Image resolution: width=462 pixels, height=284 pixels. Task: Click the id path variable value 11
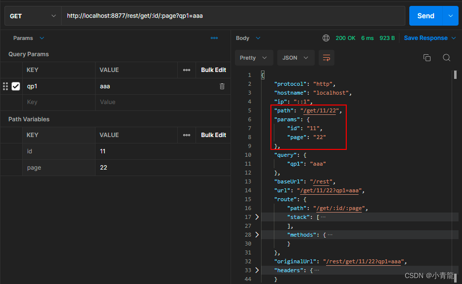point(163,151)
